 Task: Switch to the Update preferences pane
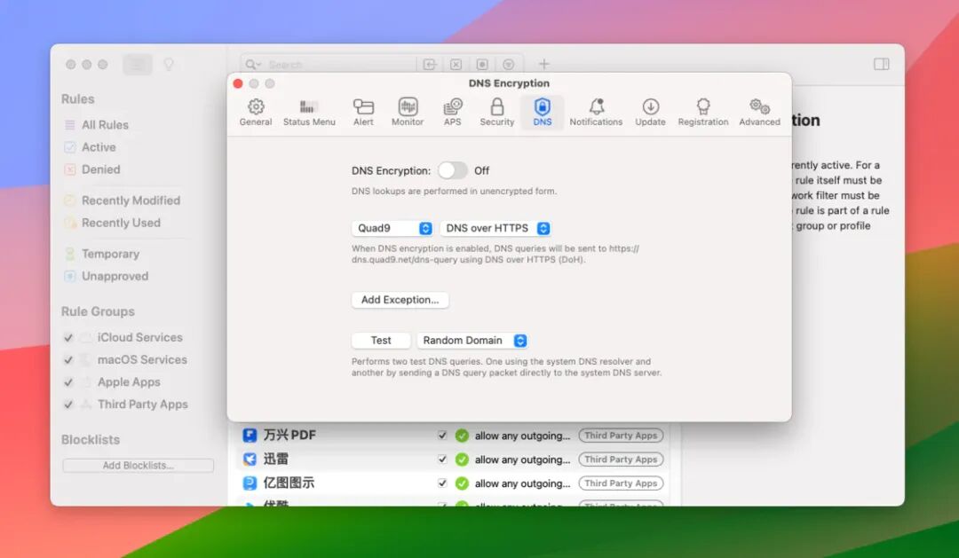point(650,112)
